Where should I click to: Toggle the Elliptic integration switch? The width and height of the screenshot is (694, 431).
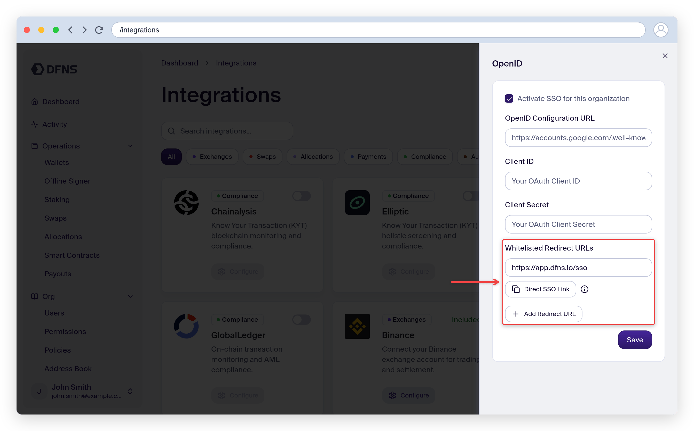(470, 196)
